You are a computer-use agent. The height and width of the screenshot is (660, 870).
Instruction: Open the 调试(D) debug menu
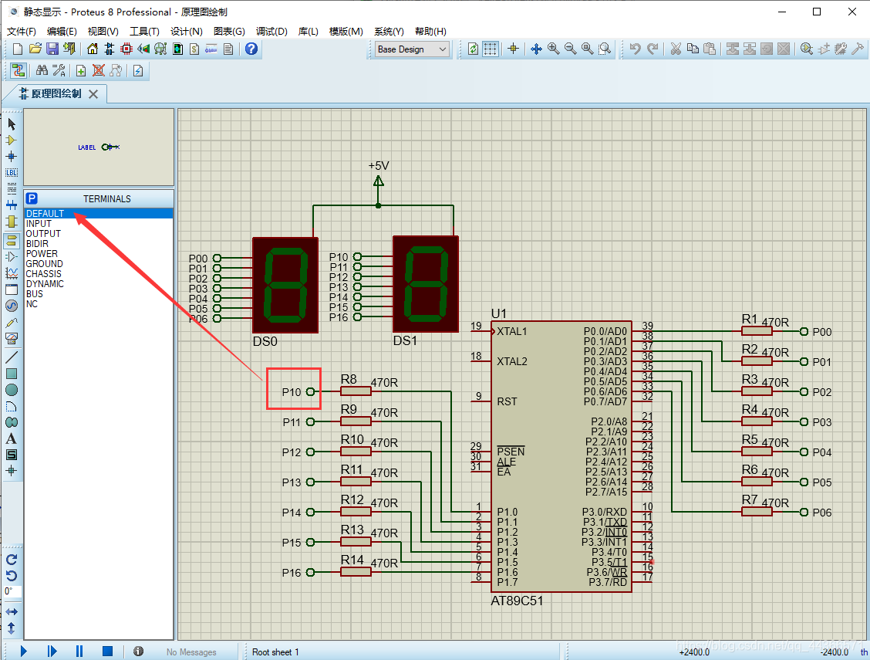(271, 31)
